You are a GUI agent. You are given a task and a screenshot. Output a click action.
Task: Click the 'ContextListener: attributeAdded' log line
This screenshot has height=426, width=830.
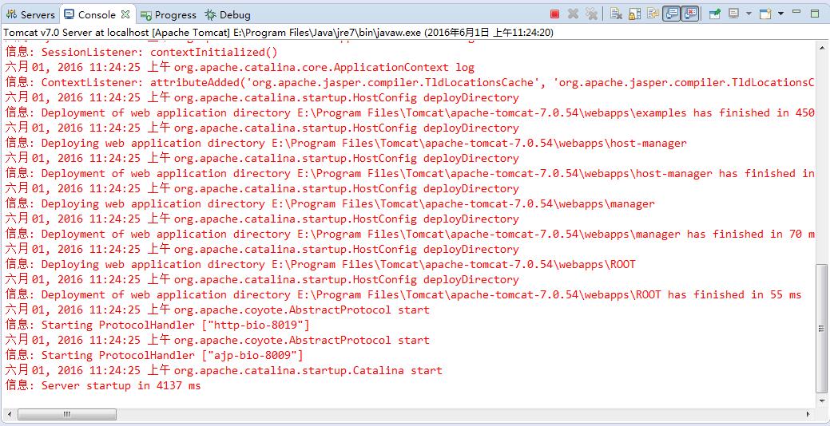tap(409, 82)
